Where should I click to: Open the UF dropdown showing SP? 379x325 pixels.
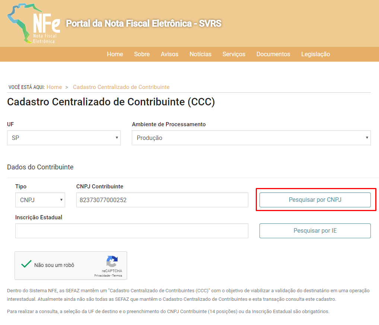[64, 138]
